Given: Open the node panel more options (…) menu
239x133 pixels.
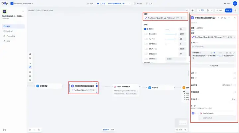Looking at the screenshot, I should [x=229, y=18].
